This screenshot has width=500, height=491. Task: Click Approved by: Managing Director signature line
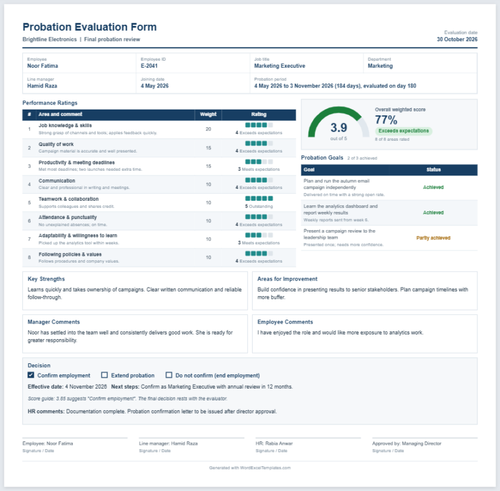(406, 443)
